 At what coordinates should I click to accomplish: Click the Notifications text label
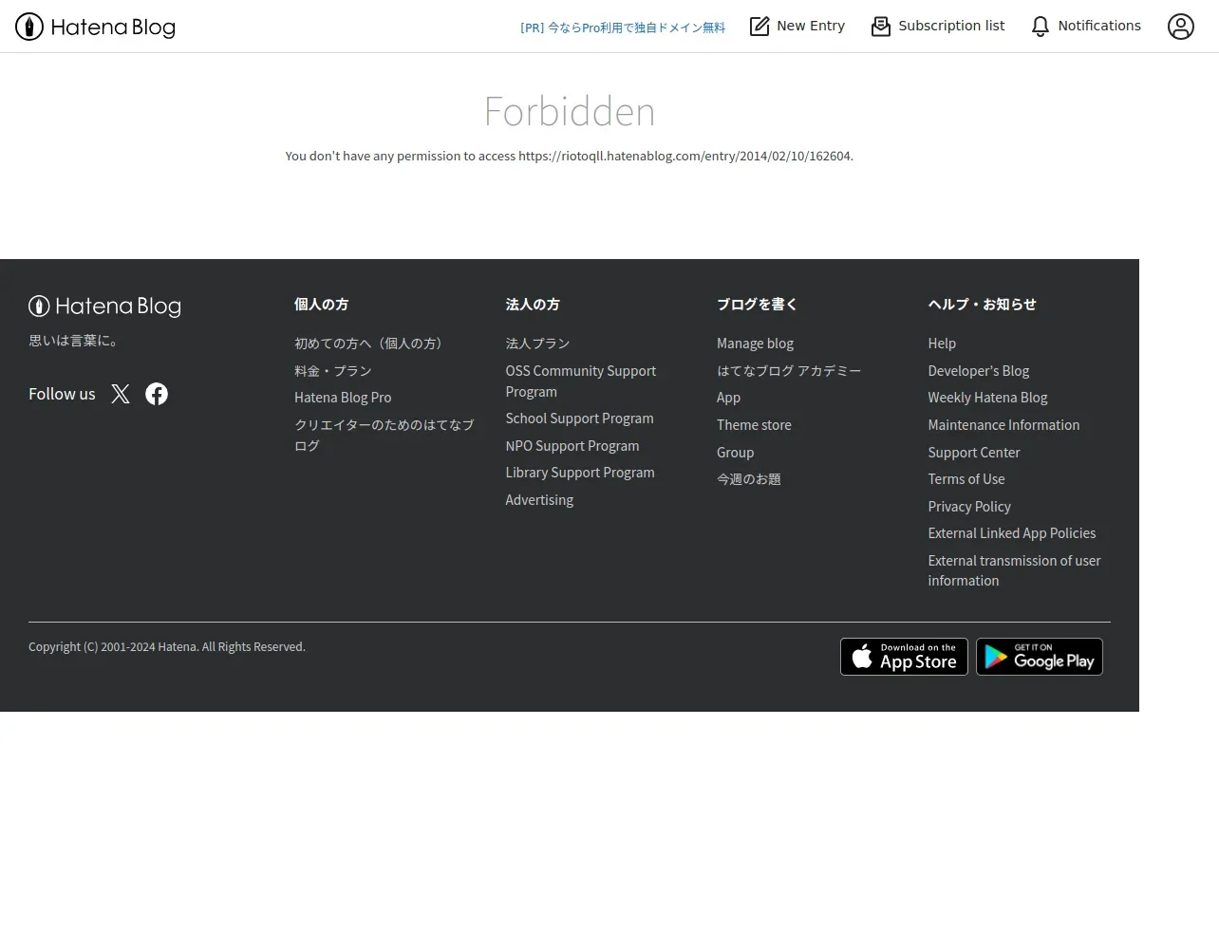point(1099,26)
